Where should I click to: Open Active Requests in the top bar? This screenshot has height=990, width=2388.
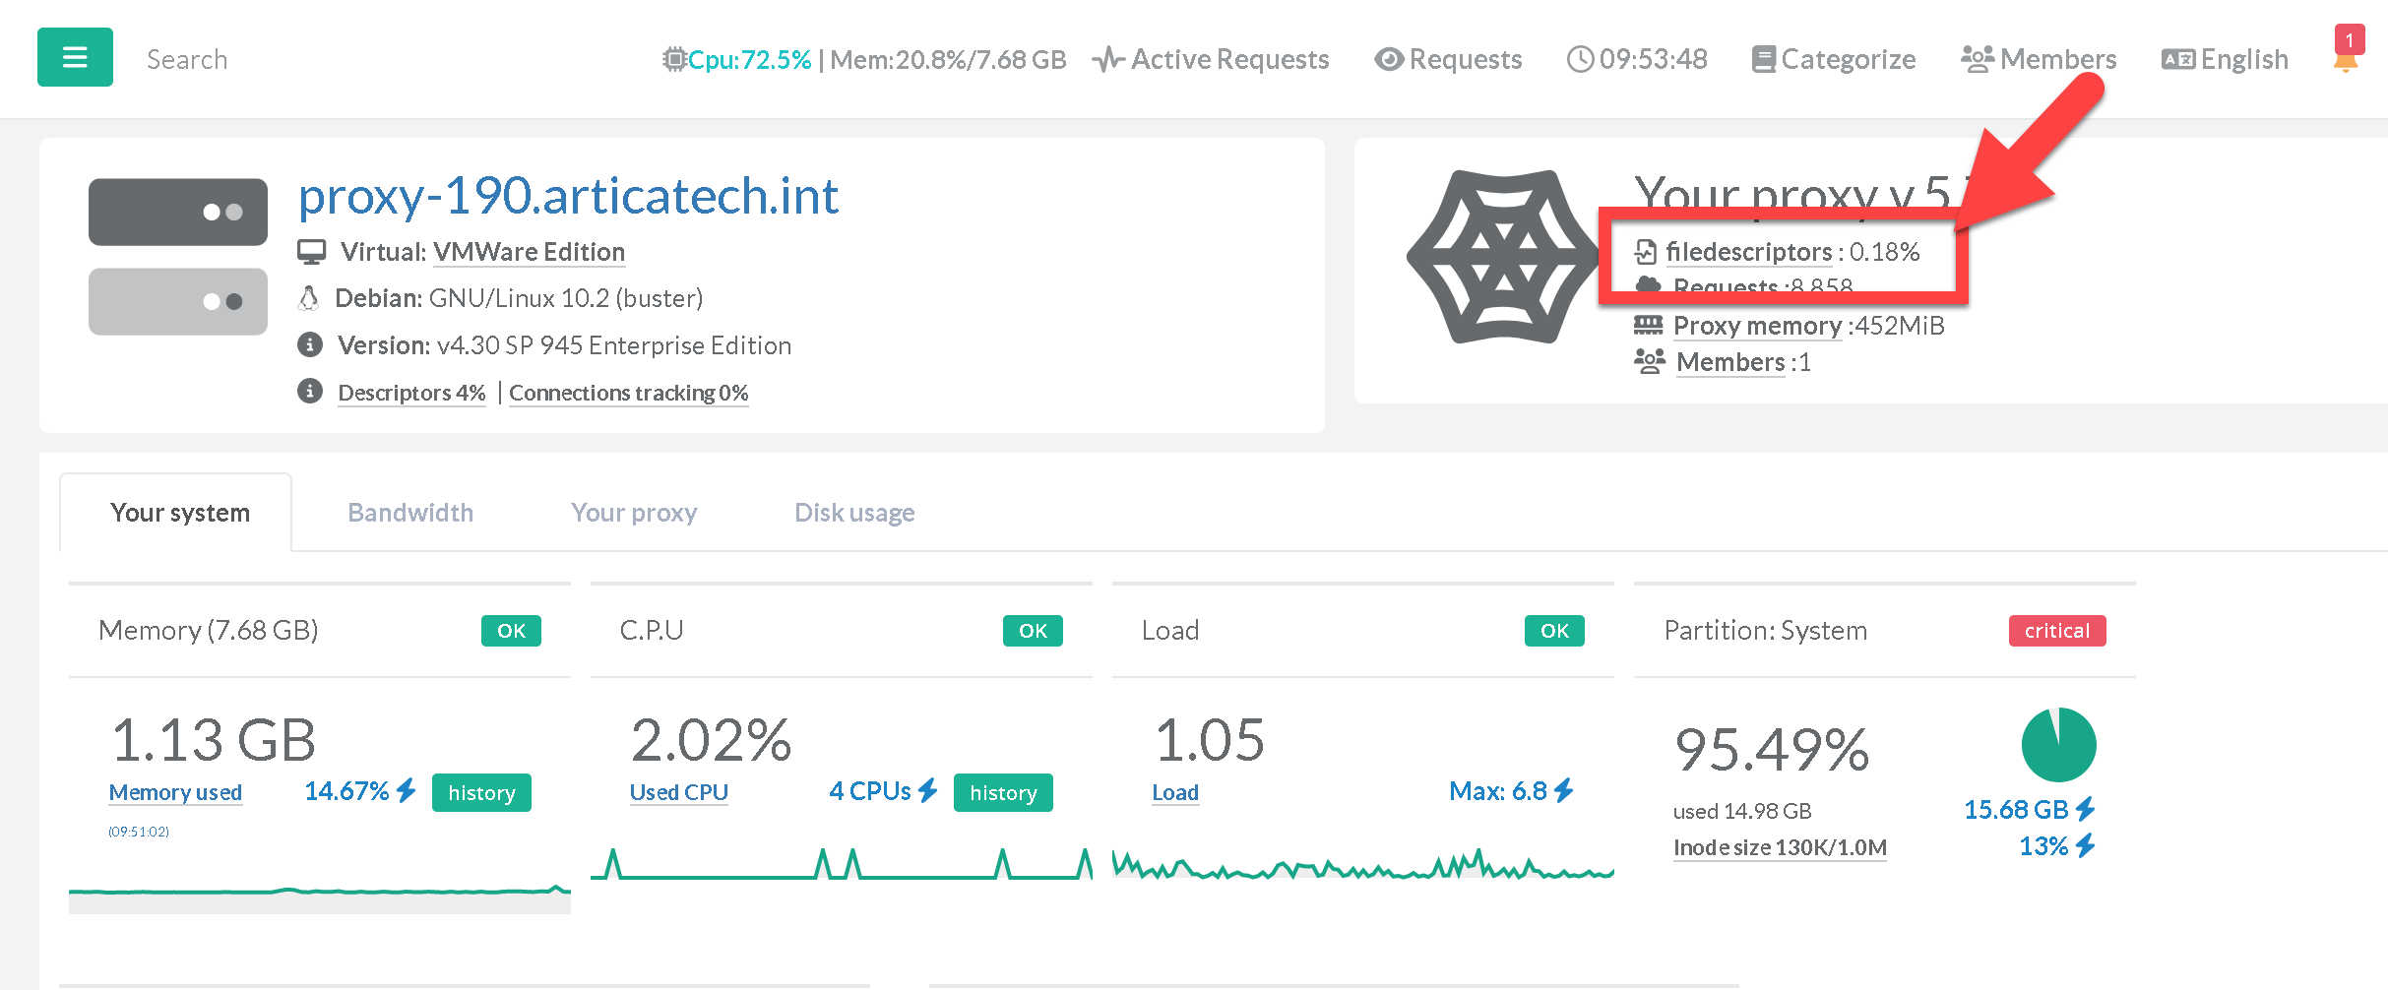pyautogui.click(x=1212, y=60)
